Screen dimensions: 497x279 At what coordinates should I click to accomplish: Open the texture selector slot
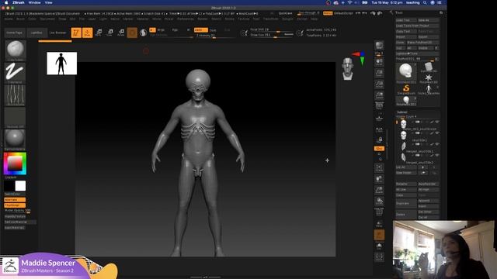point(15,117)
